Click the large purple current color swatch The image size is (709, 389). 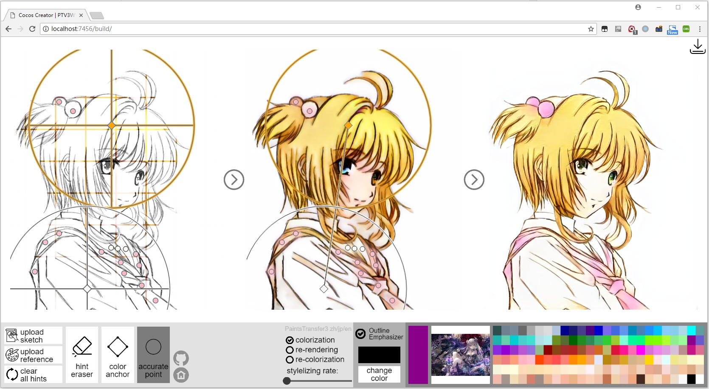click(418, 355)
